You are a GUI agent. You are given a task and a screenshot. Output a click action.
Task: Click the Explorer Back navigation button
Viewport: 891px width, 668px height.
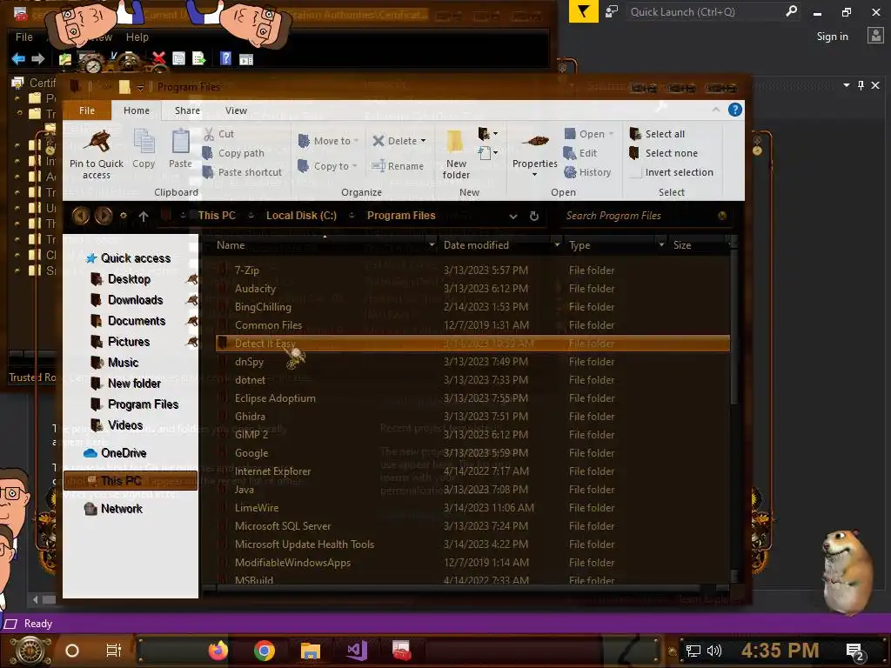point(81,216)
